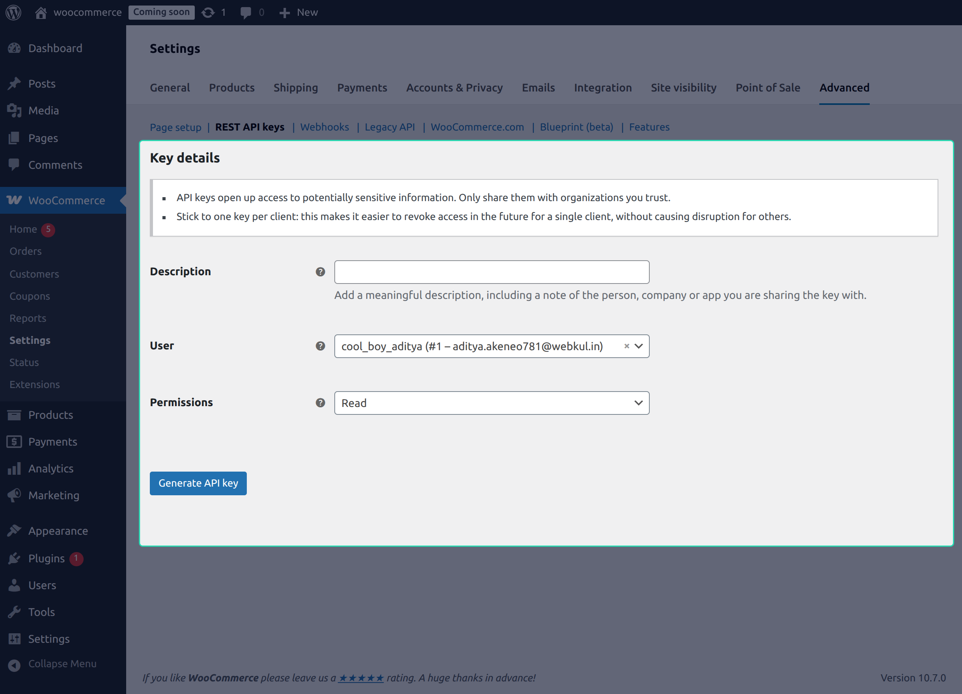Click the five-star rating link
962x694 pixels.
[361, 677]
